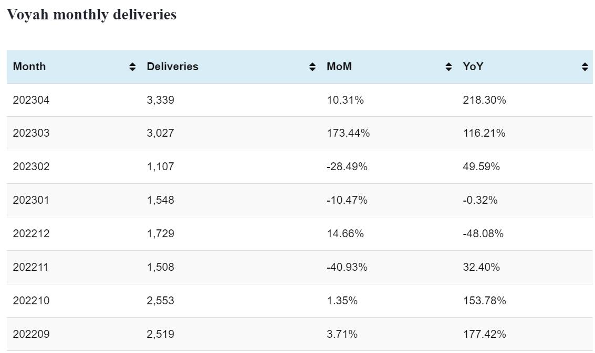Click the 3,027 deliveries value
595x353 pixels.
coord(160,133)
